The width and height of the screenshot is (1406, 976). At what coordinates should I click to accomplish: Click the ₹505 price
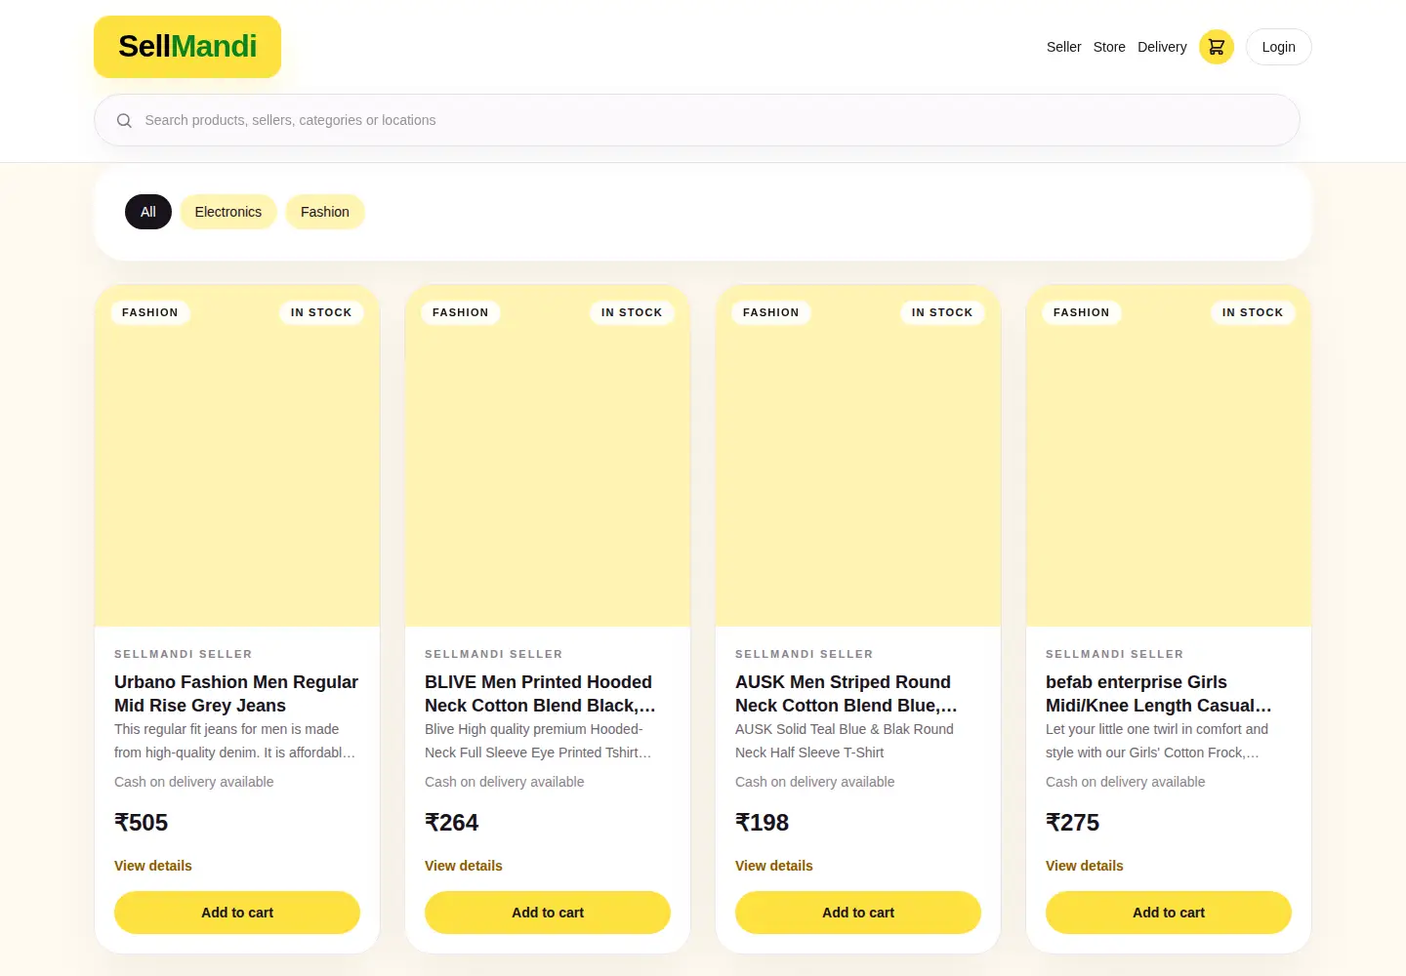pyautogui.click(x=142, y=823)
